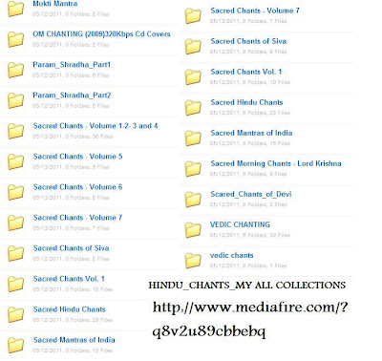Click Sacred Morning Chants - Lord Krishna folder icon
This screenshot has height=361, width=382.
(x=193, y=168)
